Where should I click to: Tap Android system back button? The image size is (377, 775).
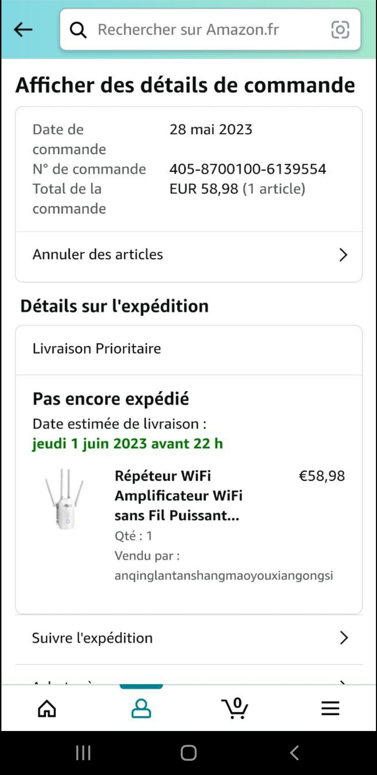click(294, 753)
